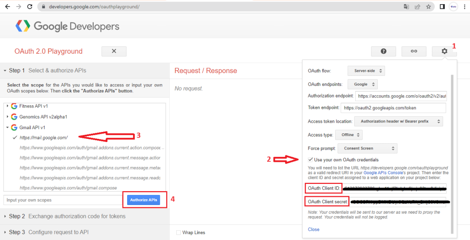Click the settings gear button

click(x=444, y=51)
